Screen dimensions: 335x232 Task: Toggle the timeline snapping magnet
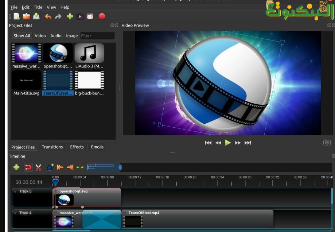click(28, 167)
